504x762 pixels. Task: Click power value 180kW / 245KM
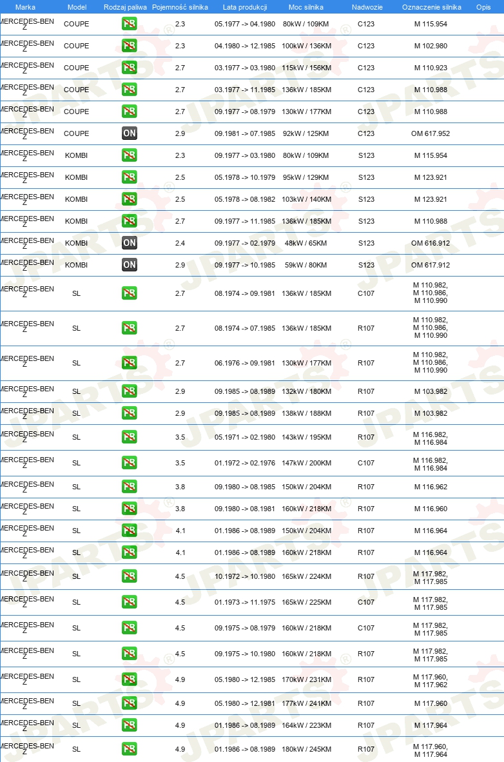point(307,749)
